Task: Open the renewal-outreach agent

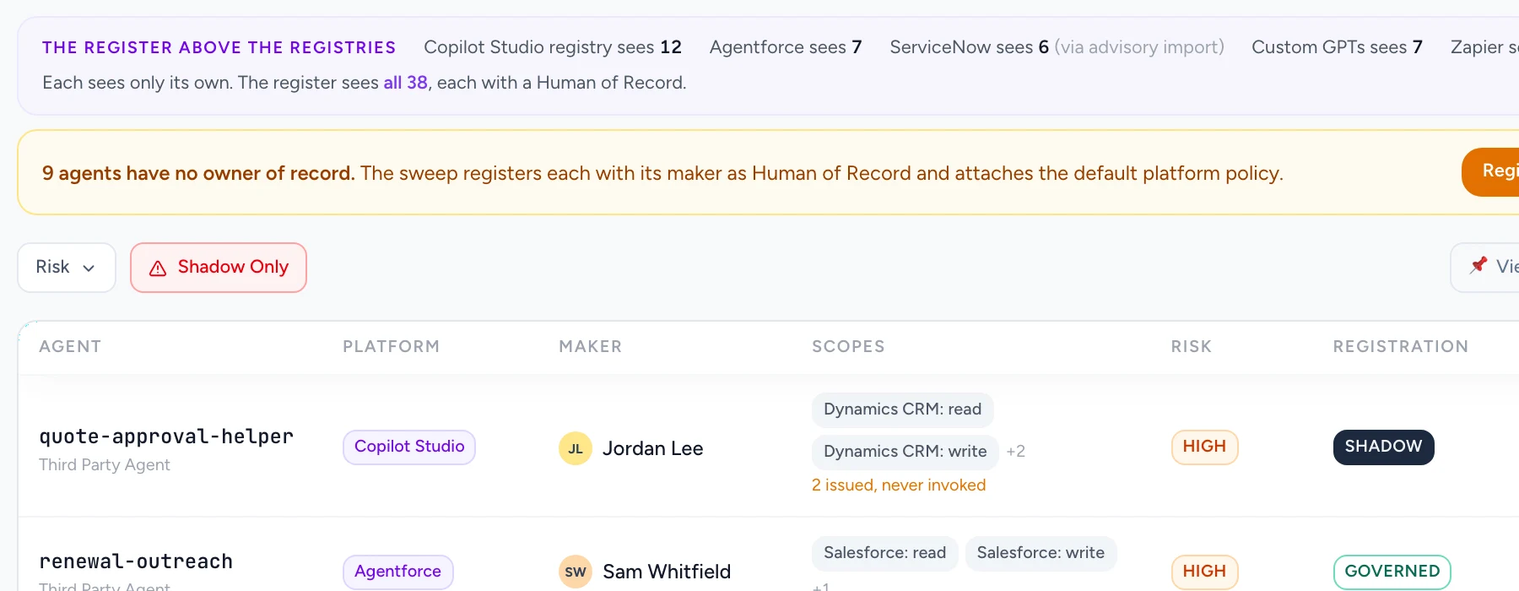Action: pos(136,561)
